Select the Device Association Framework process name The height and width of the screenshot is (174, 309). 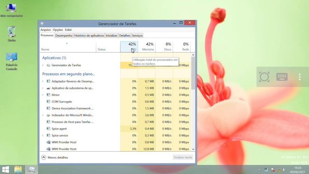(72, 108)
